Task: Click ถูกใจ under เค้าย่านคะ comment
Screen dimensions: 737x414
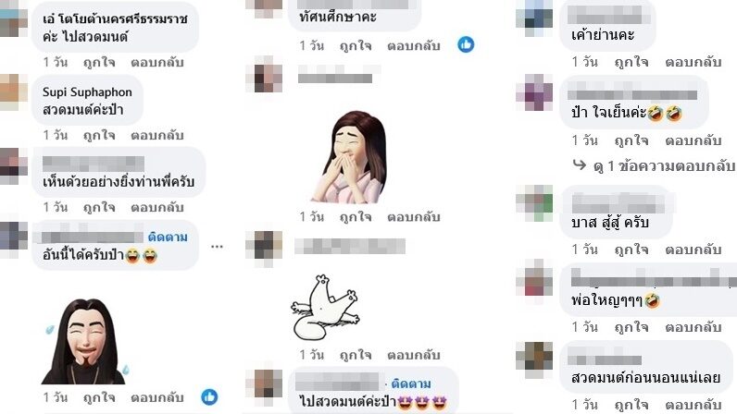Action: point(631,62)
